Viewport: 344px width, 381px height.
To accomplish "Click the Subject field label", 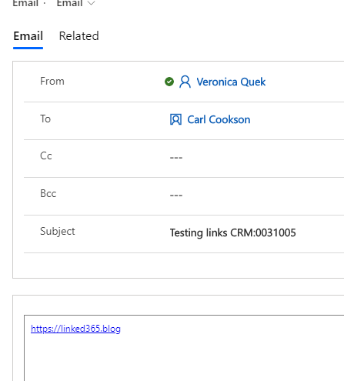I will pyautogui.click(x=58, y=232).
